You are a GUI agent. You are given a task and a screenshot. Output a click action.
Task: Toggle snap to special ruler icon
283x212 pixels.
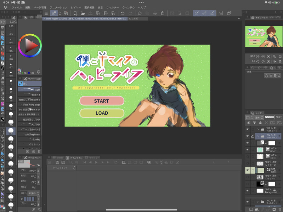(x=204, y=13)
